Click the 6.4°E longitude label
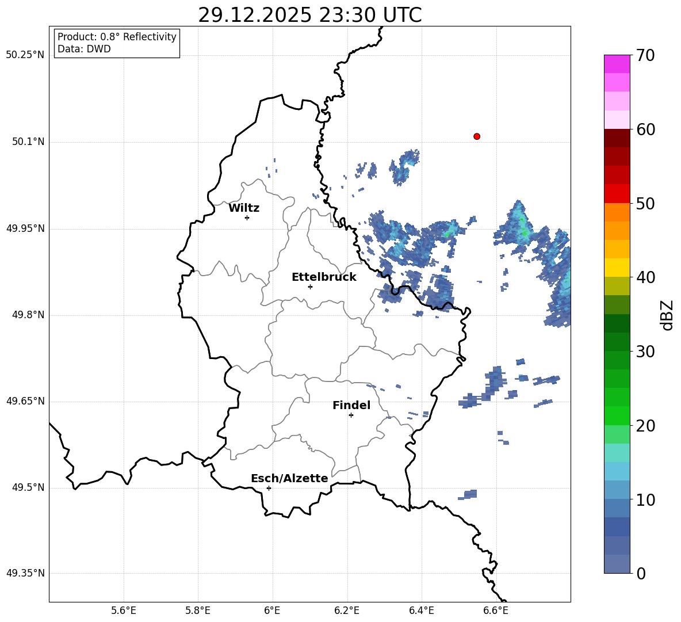The image size is (681, 622). point(421,610)
